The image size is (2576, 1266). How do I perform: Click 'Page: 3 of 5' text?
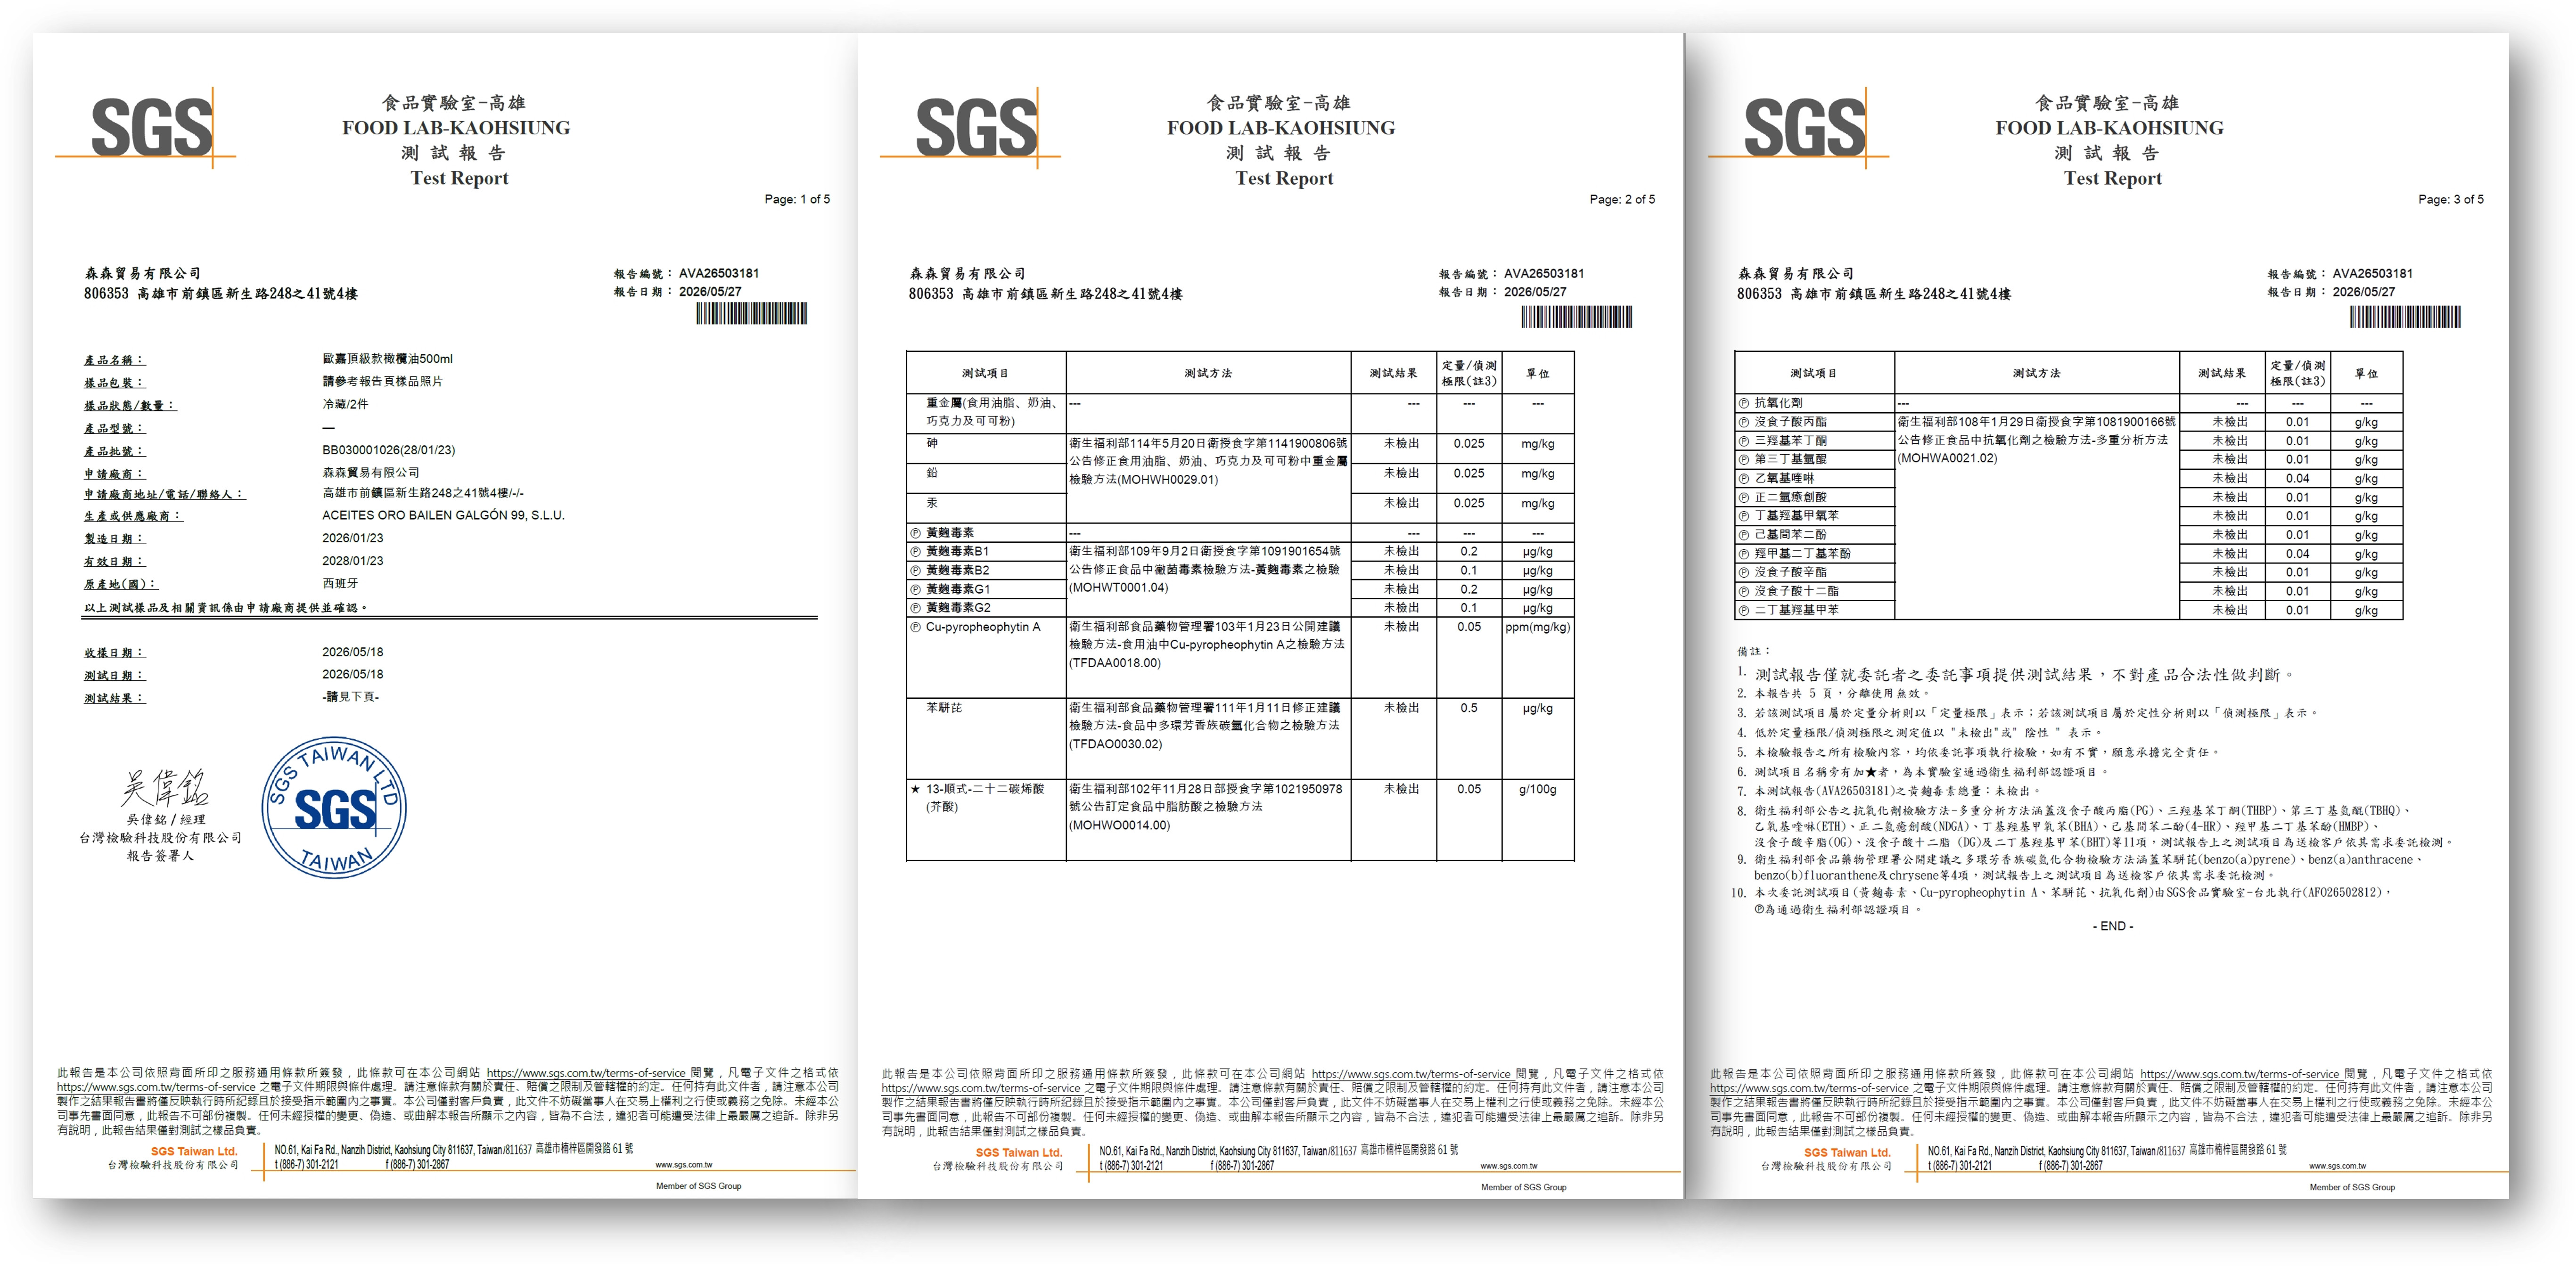click(x=2451, y=199)
